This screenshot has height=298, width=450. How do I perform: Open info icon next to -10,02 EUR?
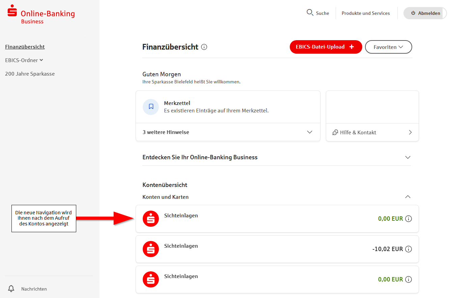(x=409, y=249)
